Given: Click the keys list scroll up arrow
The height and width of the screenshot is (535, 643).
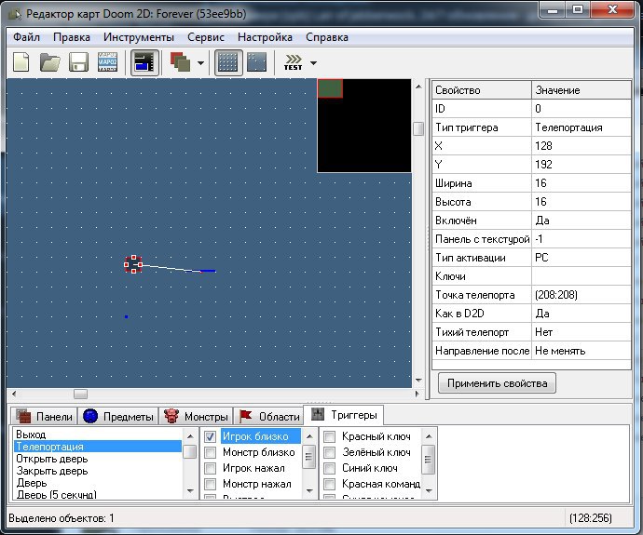Looking at the screenshot, I should pyautogui.click(x=429, y=436).
